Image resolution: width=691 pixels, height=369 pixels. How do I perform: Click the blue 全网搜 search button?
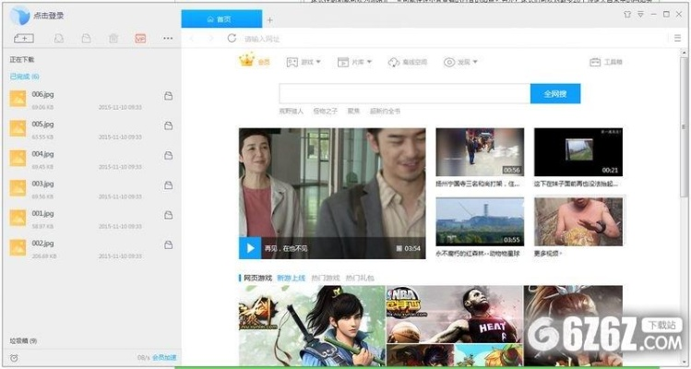(554, 93)
